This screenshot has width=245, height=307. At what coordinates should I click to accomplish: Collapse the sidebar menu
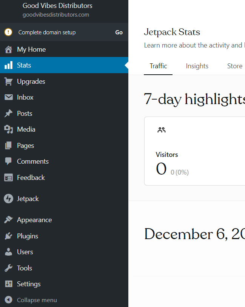(36, 300)
